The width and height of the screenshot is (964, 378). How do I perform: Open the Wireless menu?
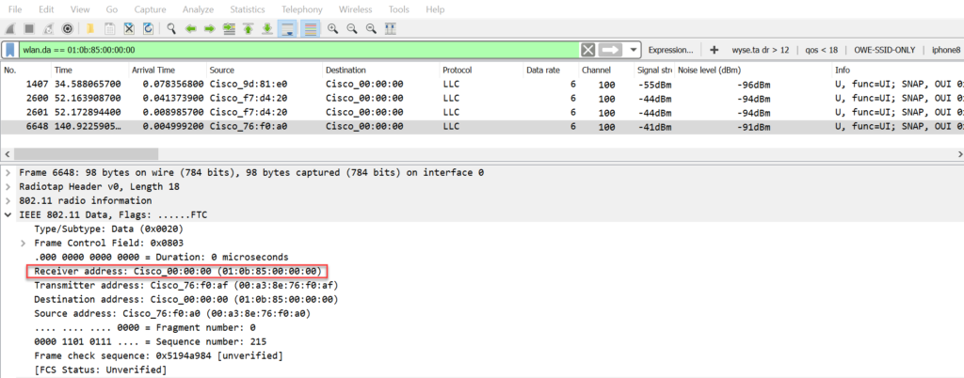click(356, 9)
